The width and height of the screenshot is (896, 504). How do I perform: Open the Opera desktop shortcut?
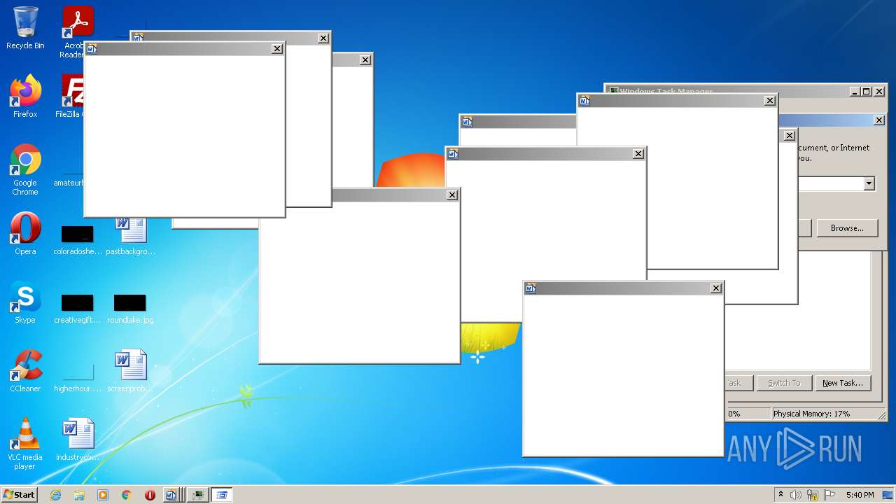click(x=25, y=234)
